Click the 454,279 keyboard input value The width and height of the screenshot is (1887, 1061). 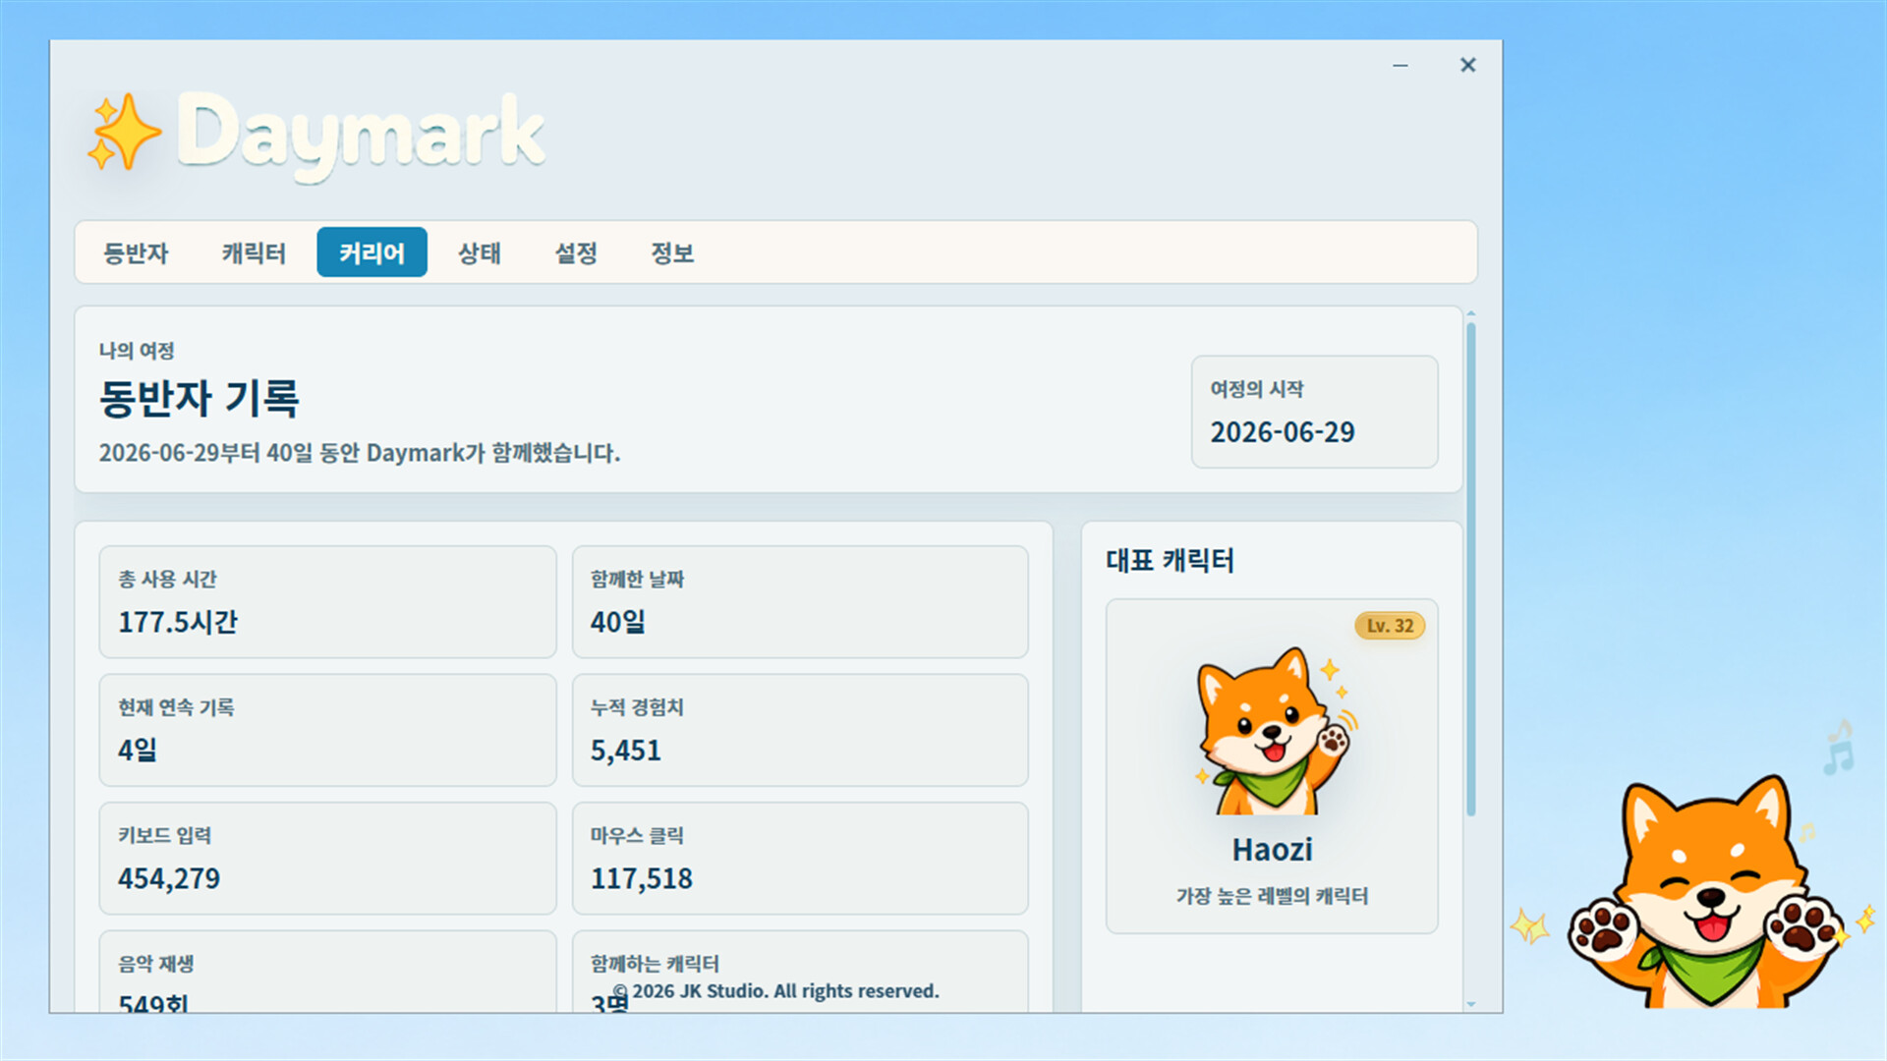(169, 878)
